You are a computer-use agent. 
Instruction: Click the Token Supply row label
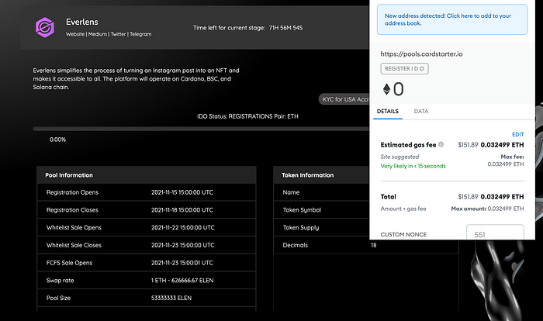click(301, 227)
